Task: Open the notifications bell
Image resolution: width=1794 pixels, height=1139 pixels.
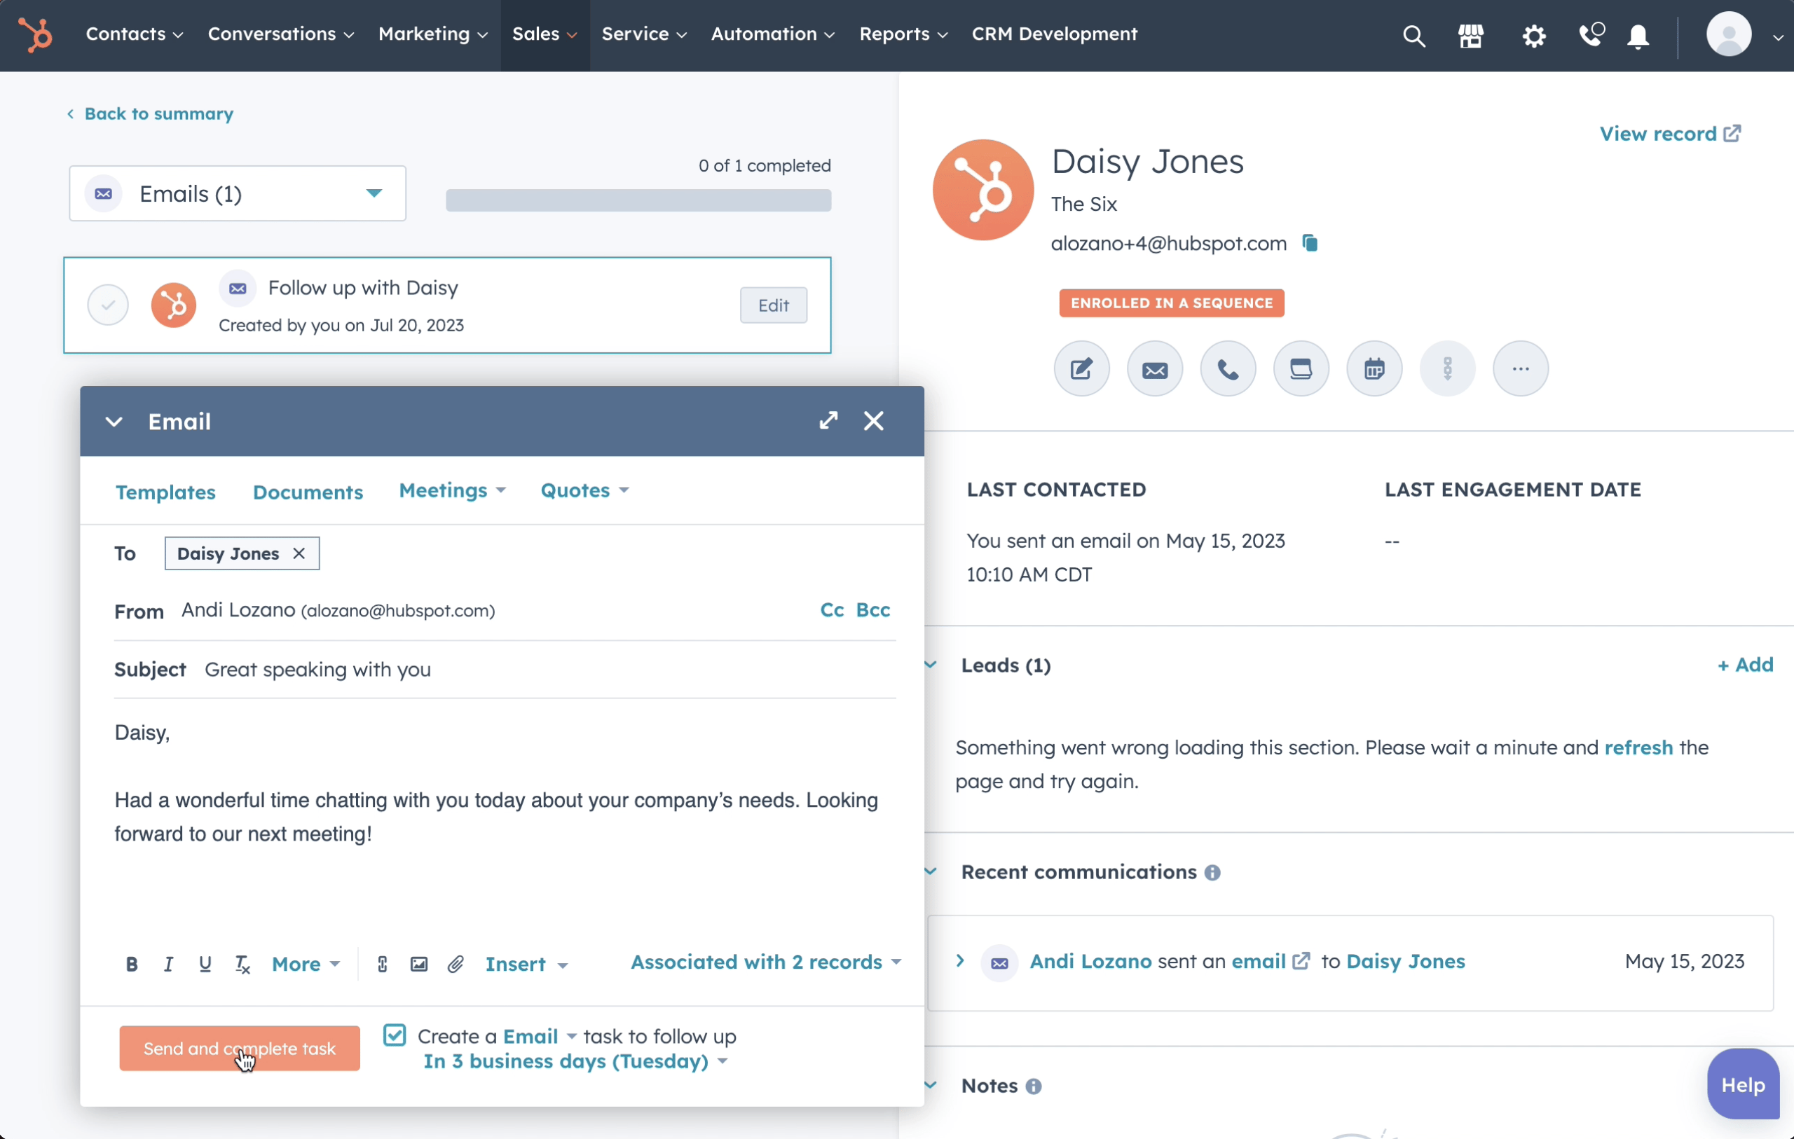Action: [x=1638, y=36]
